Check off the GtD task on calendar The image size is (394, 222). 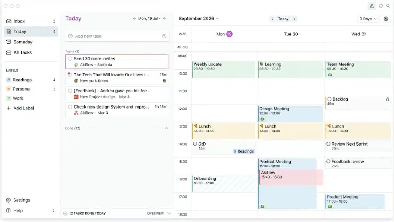pos(195,144)
